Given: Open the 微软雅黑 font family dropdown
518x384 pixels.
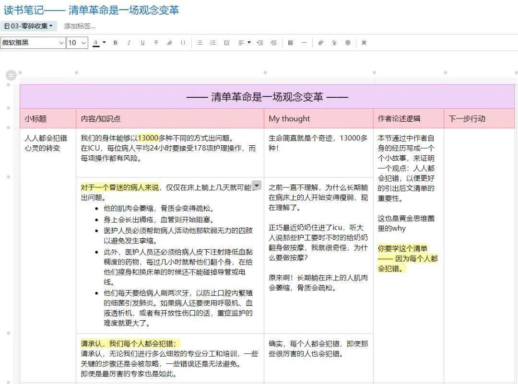Looking at the screenshot, I should [31, 43].
